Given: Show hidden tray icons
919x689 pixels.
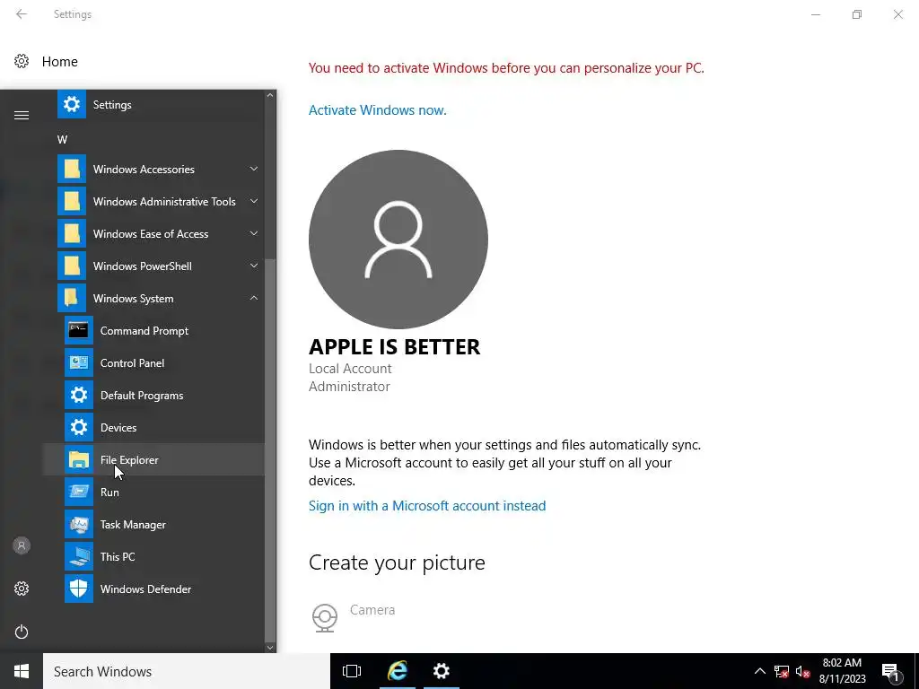Looking at the screenshot, I should click(759, 671).
